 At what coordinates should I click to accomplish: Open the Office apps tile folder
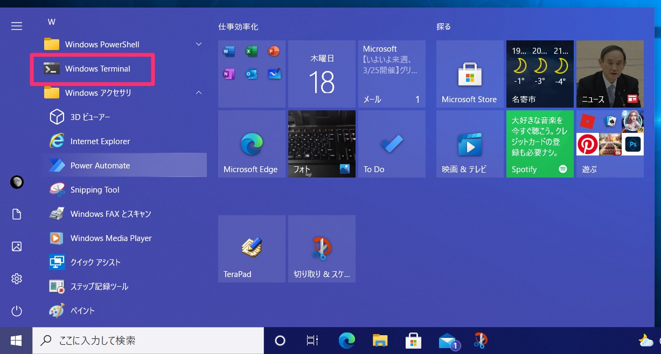(x=252, y=74)
